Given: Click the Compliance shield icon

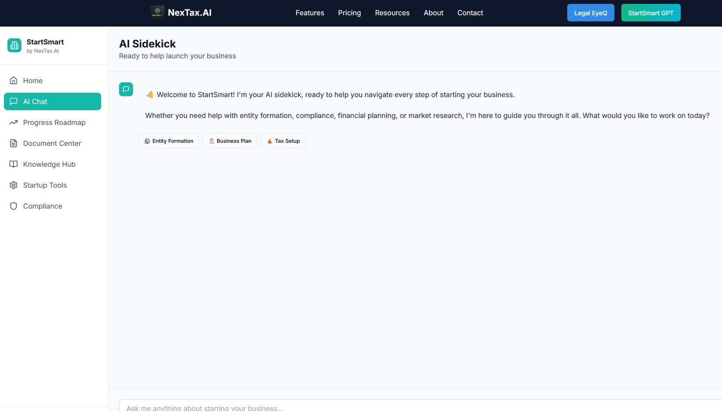Looking at the screenshot, I should tap(14, 206).
